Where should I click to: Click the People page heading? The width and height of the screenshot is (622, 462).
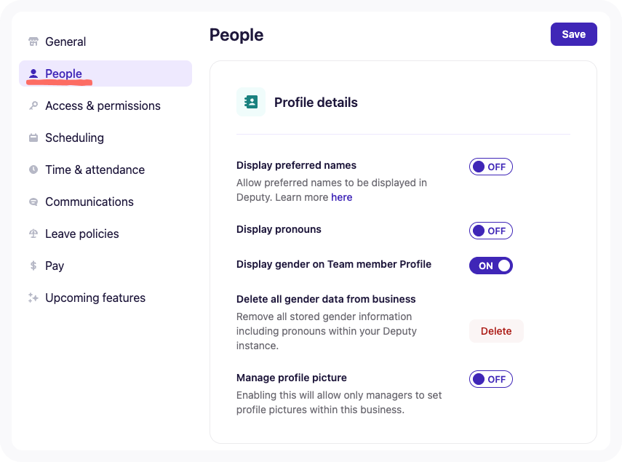pos(236,34)
